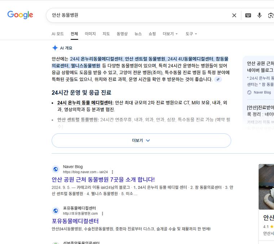Open the three-dot menu next to 포유동물병원.com
274x244 pixels.
pyautogui.click(x=102, y=214)
